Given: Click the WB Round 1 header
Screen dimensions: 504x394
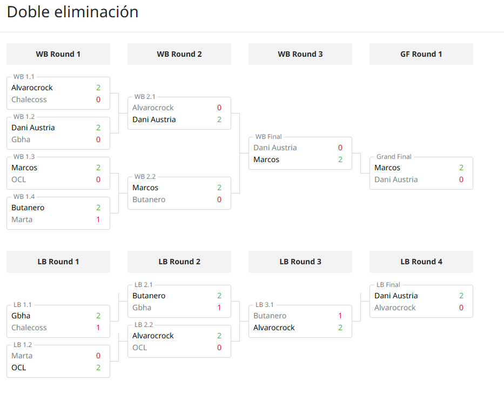Looking at the screenshot, I should coord(58,54).
